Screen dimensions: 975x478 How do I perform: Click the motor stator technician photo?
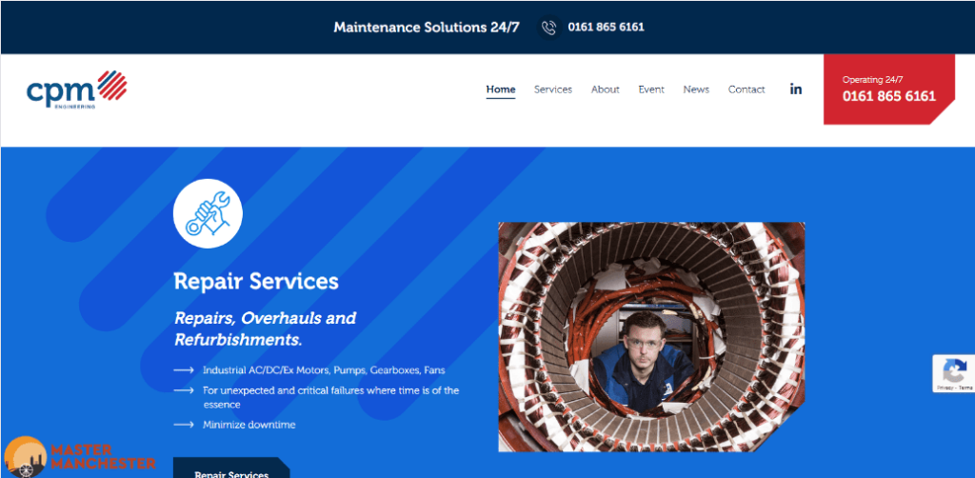tap(651, 337)
